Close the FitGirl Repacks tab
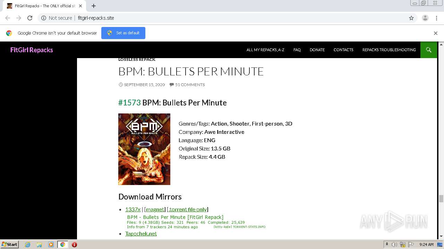The height and width of the screenshot is (249, 444). pos(80,6)
